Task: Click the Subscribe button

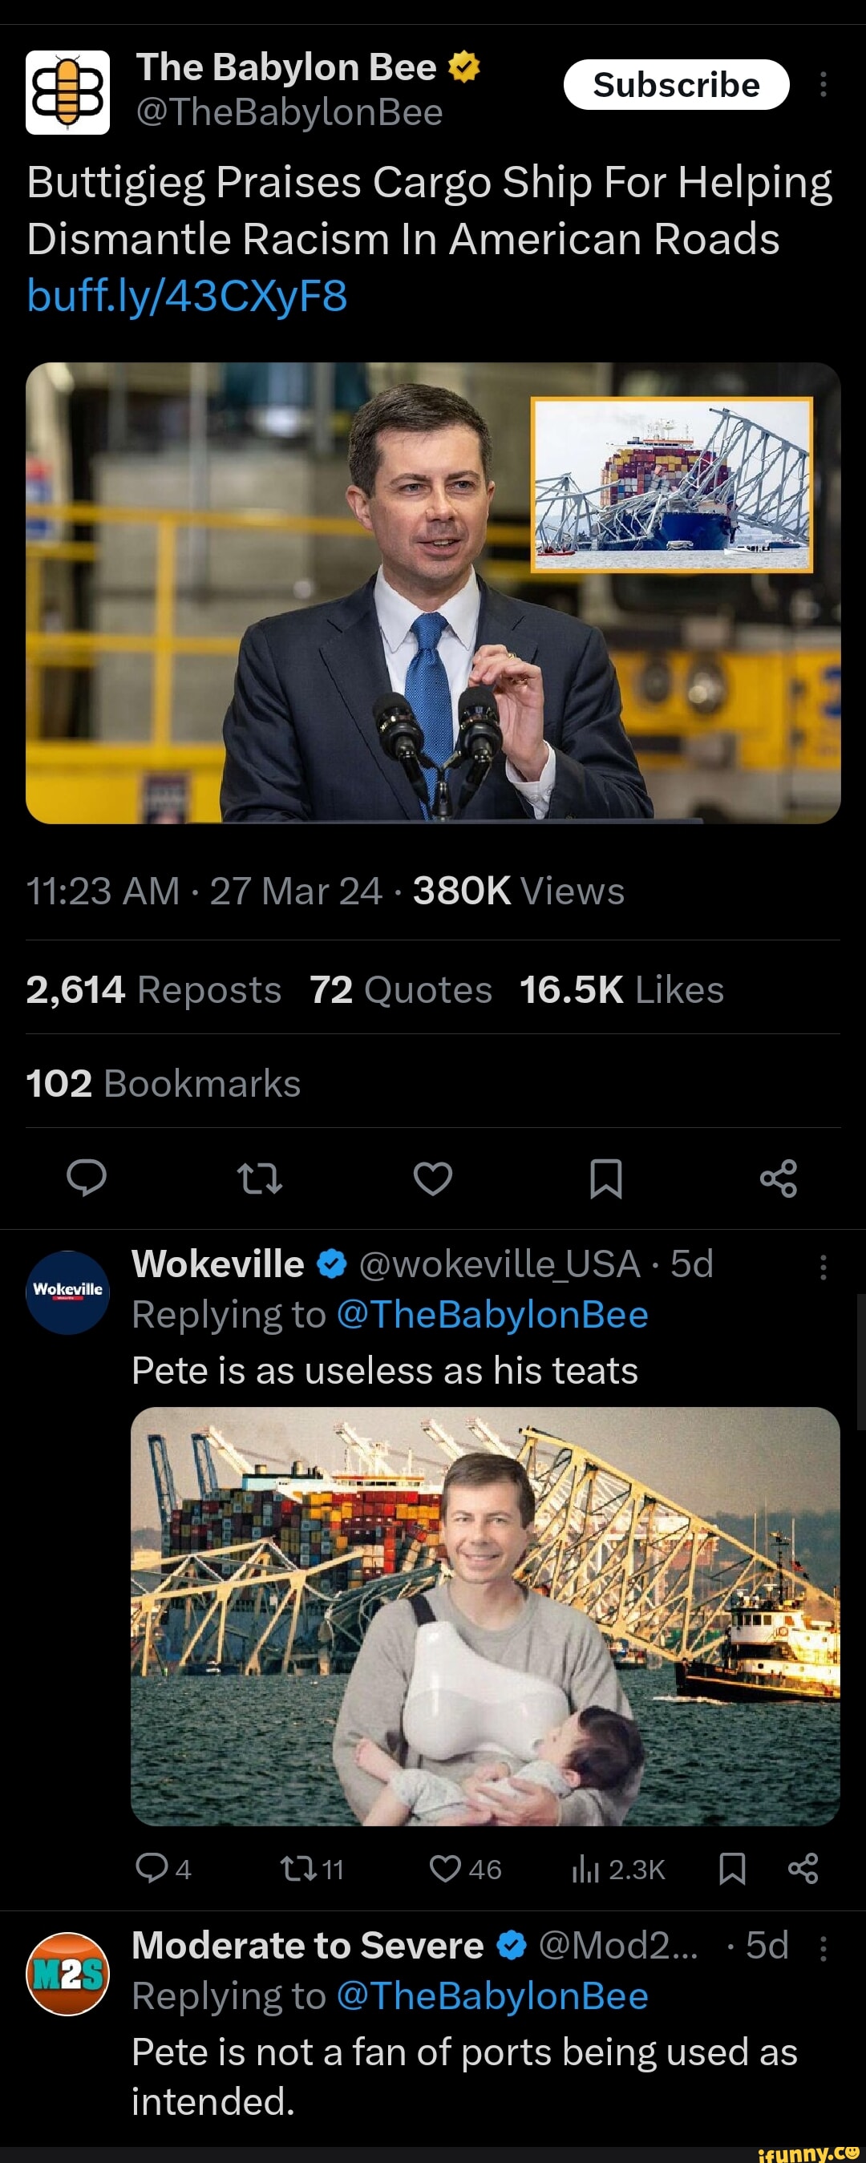Action: pyautogui.click(x=675, y=85)
